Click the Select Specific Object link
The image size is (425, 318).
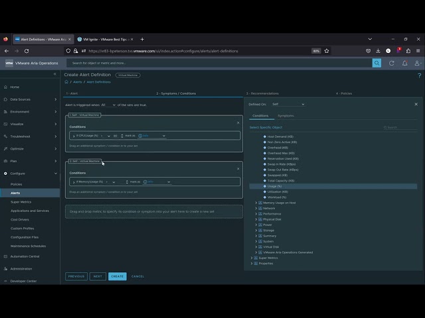266,127
